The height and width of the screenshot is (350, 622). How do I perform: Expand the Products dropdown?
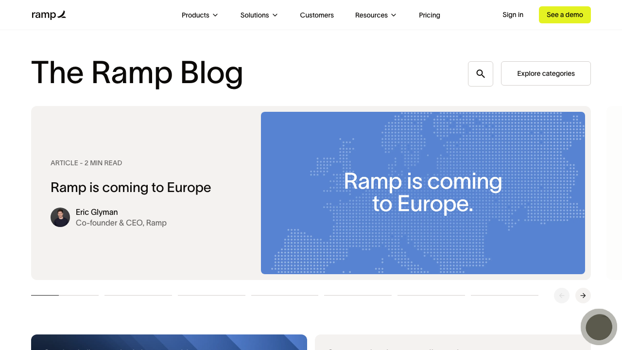click(199, 15)
